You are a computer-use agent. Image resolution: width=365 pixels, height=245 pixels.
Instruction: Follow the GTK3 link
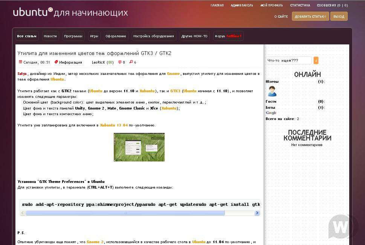click(175, 91)
